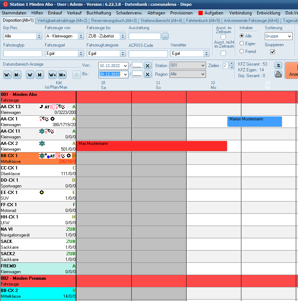298x301 pixels.
Task: Select the Eigen radio button
Action: pos(242,44)
